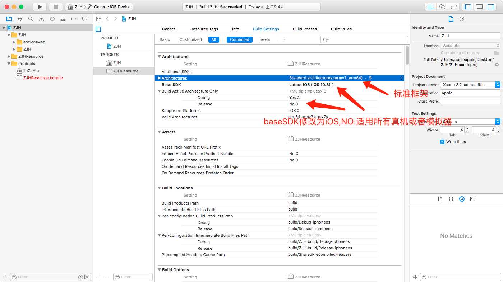
Task: Increase the Tab width stepper
Action: tap(467, 128)
